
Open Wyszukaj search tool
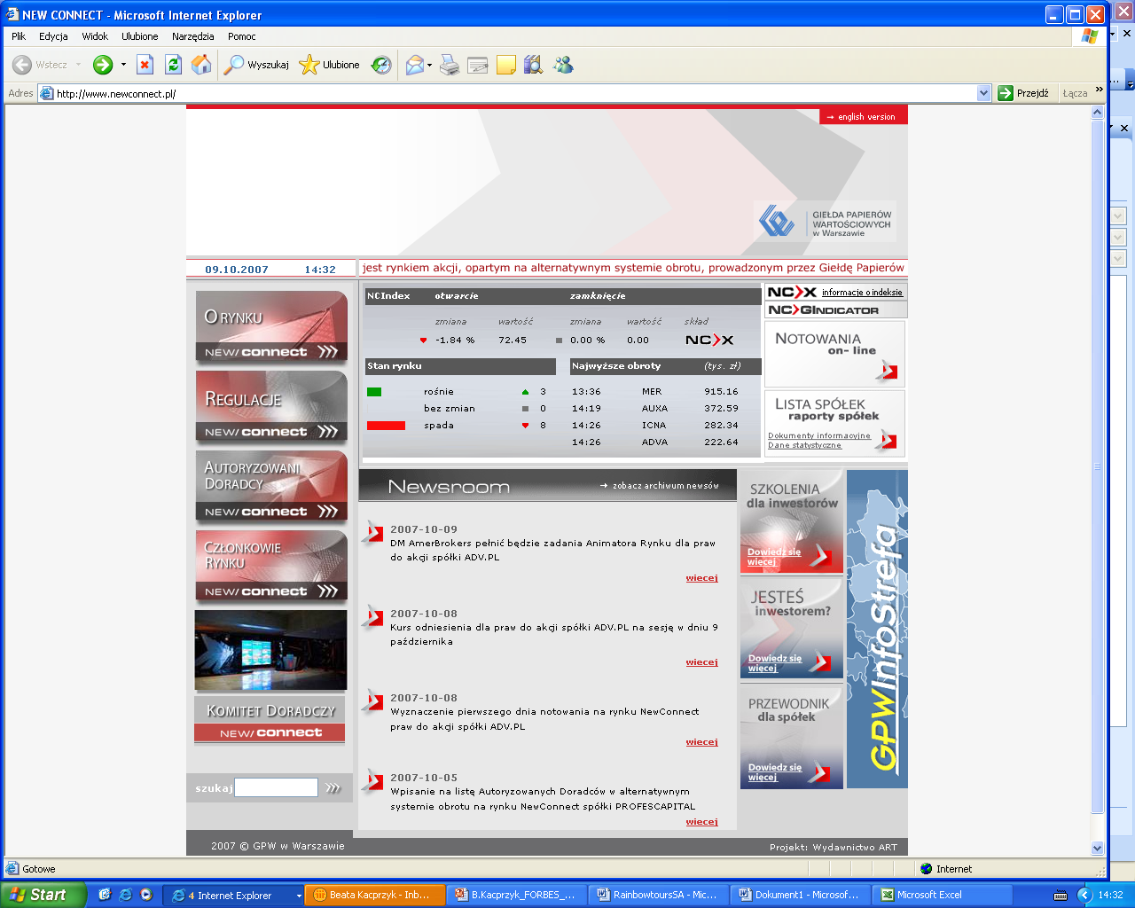[257, 65]
